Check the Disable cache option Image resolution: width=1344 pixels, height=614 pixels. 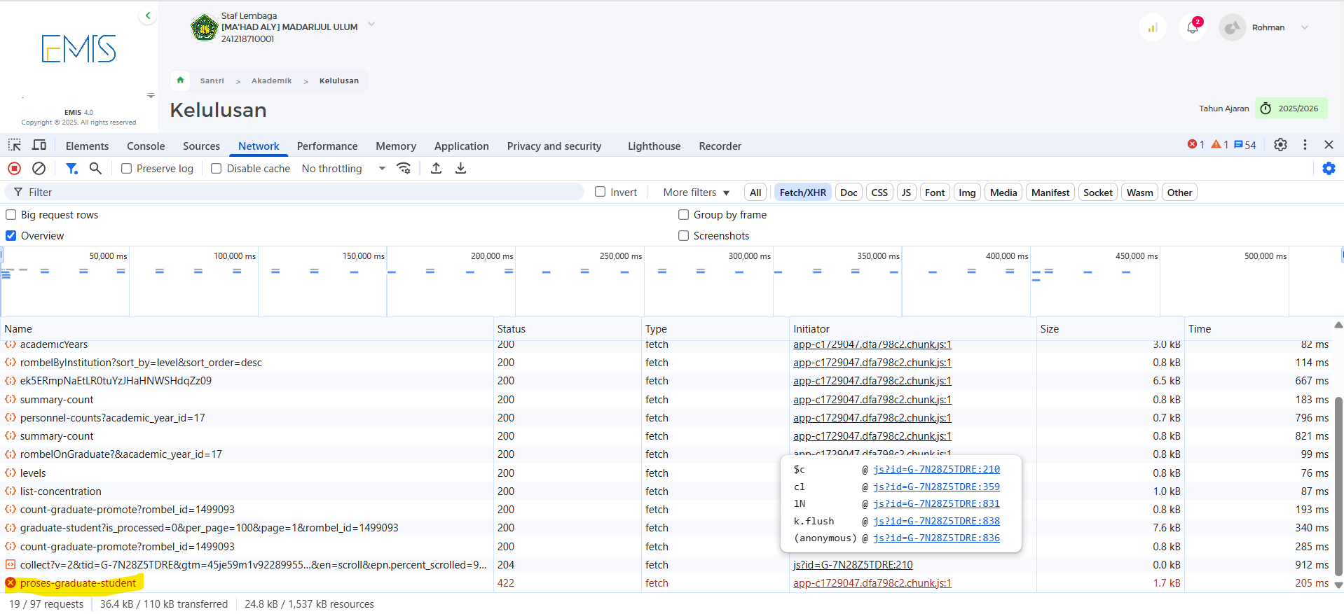click(217, 169)
